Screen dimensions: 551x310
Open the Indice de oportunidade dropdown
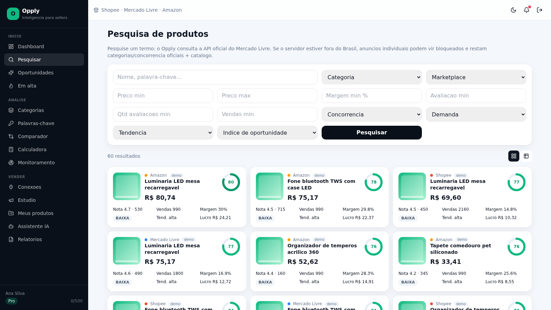click(x=267, y=133)
